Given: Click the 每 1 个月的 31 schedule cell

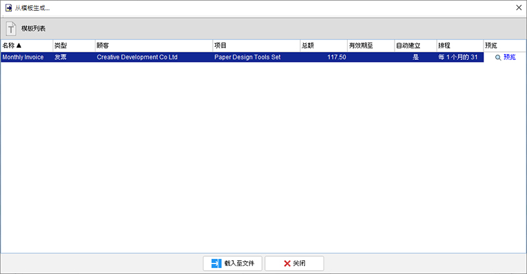Looking at the screenshot, I should 460,57.
